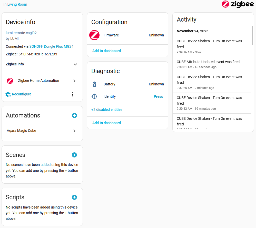This screenshot has width=256, height=228.
Task: Open Zigbee Home Automation chevron arrow
Action: [x=74, y=81]
